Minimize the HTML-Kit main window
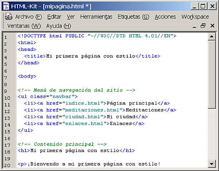 click(194, 6)
